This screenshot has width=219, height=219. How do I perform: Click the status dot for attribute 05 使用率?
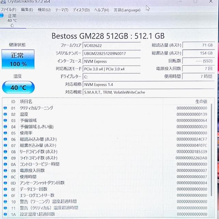tap(5, 133)
